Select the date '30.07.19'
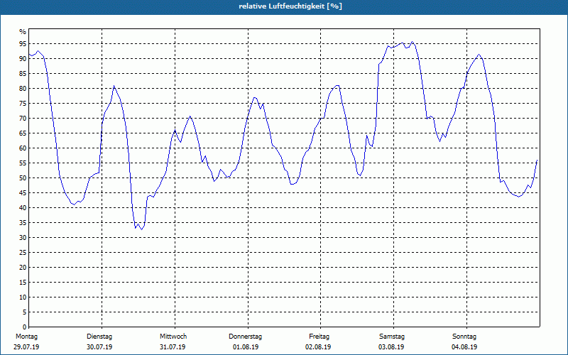Viewport: 568px width, 355px height. pos(99,347)
